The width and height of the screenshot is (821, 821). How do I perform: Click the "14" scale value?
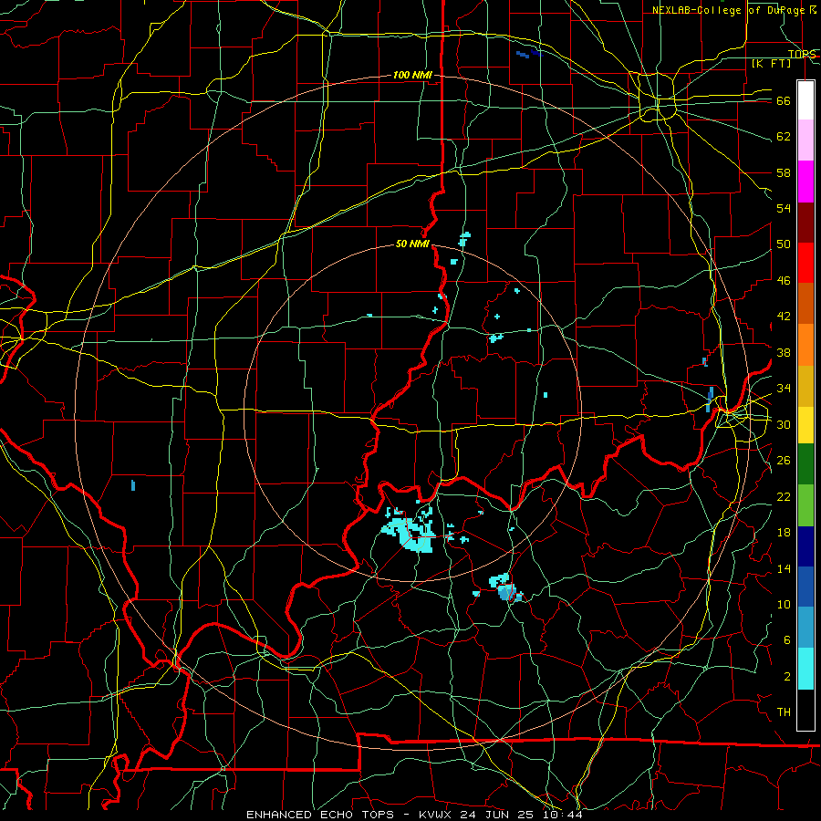click(784, 569)
